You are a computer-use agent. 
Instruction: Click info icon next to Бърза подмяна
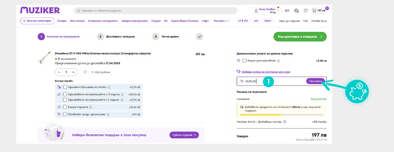click(90, 107)
